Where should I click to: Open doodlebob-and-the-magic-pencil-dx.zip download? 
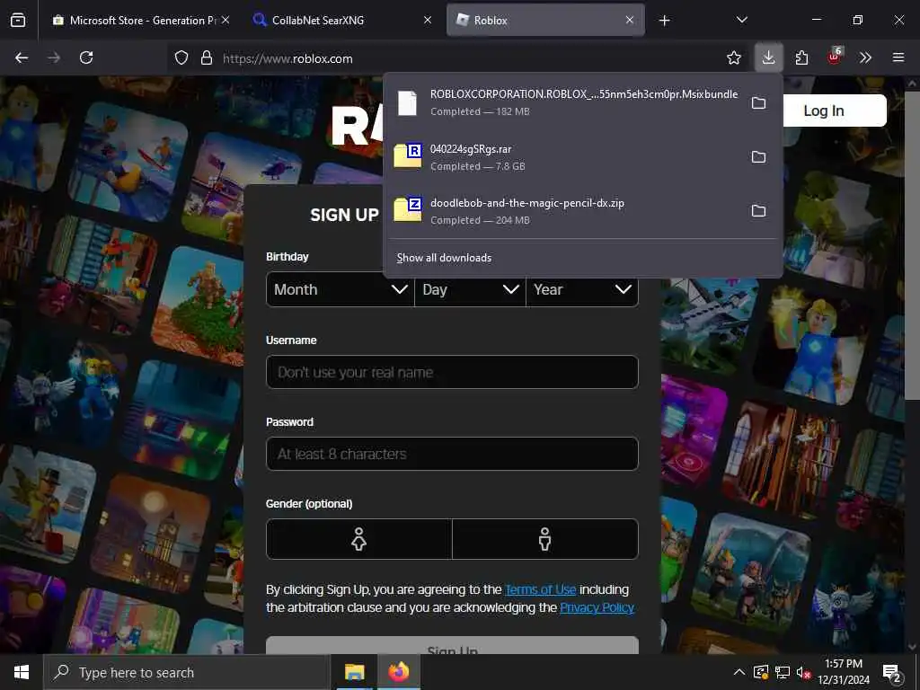click(x=566, y=210)
